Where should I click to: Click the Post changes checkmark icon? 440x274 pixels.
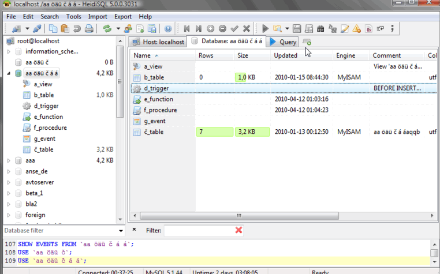point(234,29)
